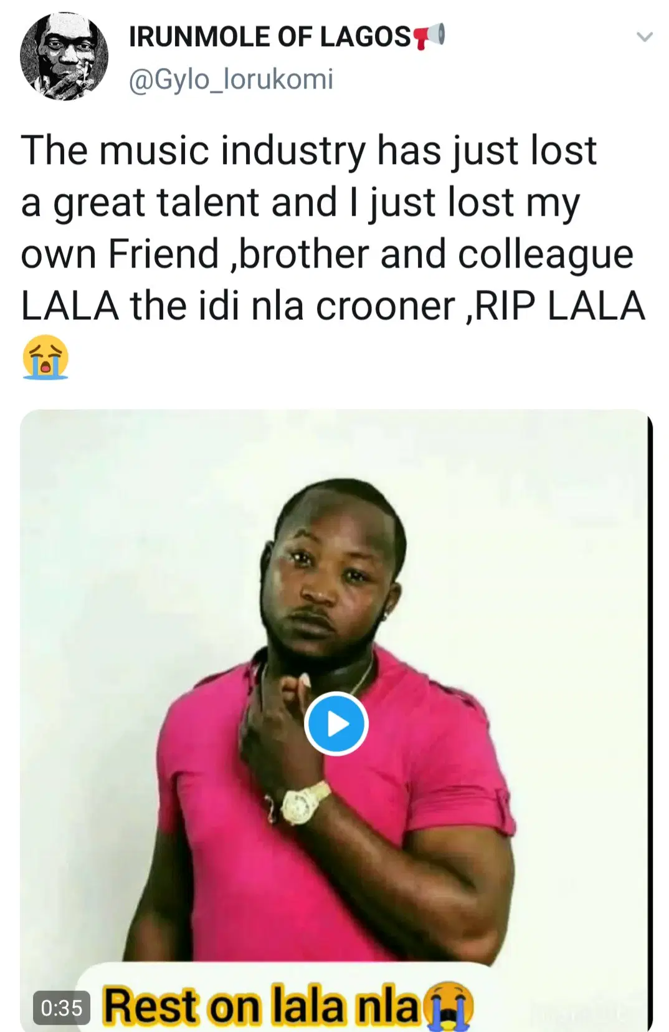Open the video thumbnail of the man in pink shirt
This screenshot has height=1032, width=669.
click(336, 720)
